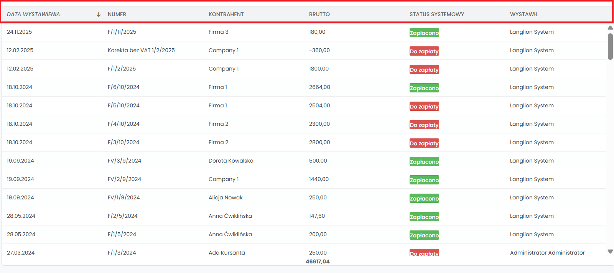Image resolution: width=614 pixels, height=273 pixels.
Task: Sort the table by Numer column
Action: tap(117, 15)
